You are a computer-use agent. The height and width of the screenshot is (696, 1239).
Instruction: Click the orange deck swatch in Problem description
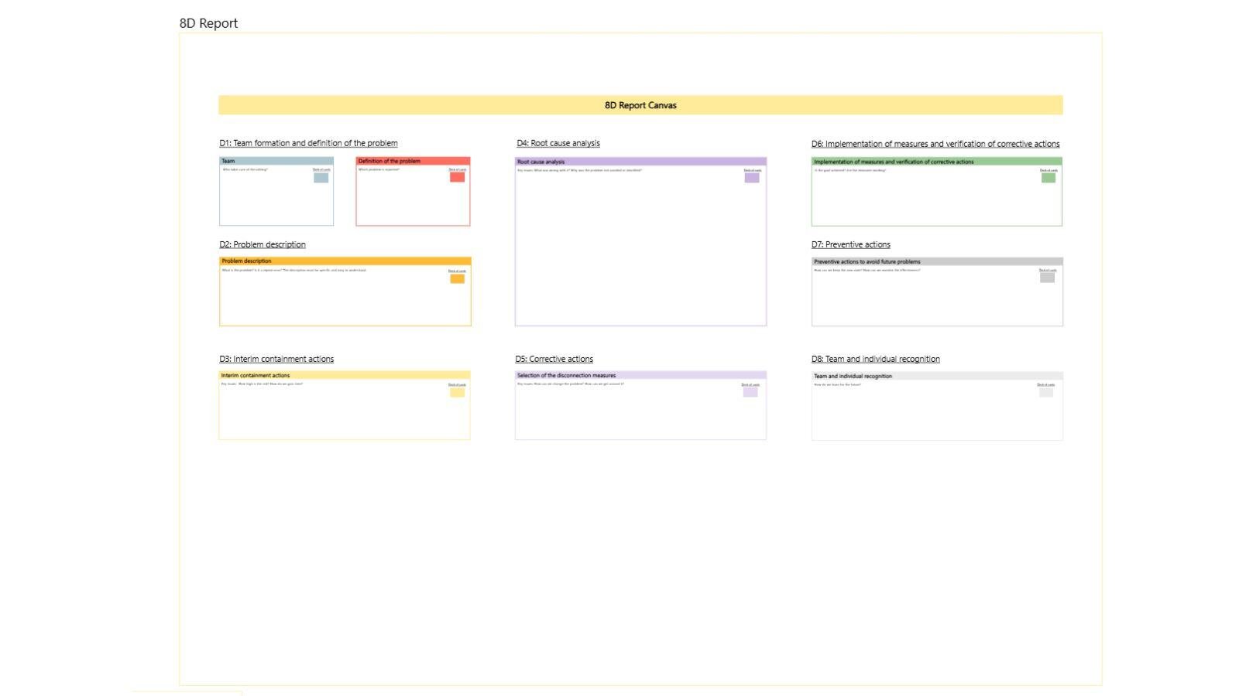(x=457, y=278)
